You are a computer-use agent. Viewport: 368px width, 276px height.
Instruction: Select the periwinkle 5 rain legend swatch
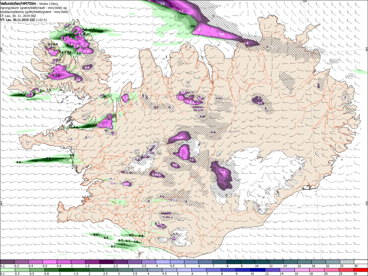point(184,270)
